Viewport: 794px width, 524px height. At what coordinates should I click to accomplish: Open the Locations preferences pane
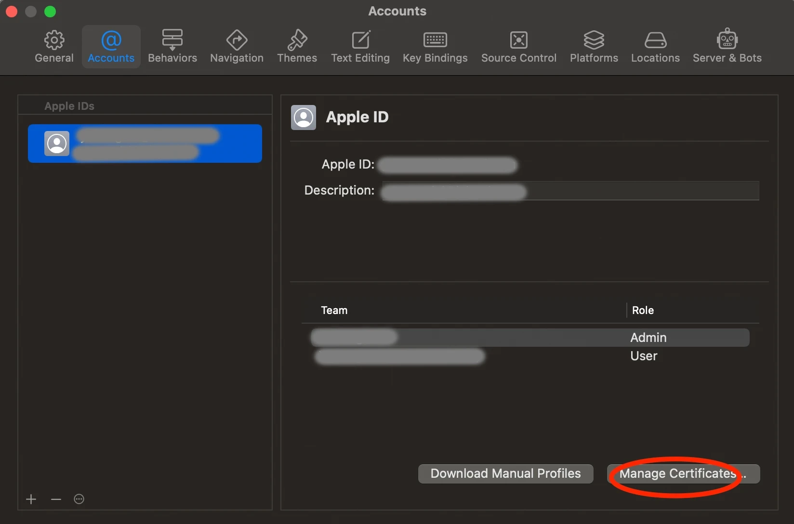(655, 46)
